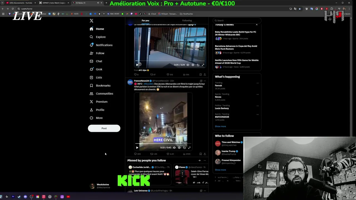Image resolution: width=356 pixels, height=200 pixels.
Task: Open Profile in the sidebar
Action: (97, 110)
